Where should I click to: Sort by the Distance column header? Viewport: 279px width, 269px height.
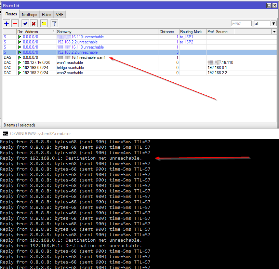click(169, 32)
